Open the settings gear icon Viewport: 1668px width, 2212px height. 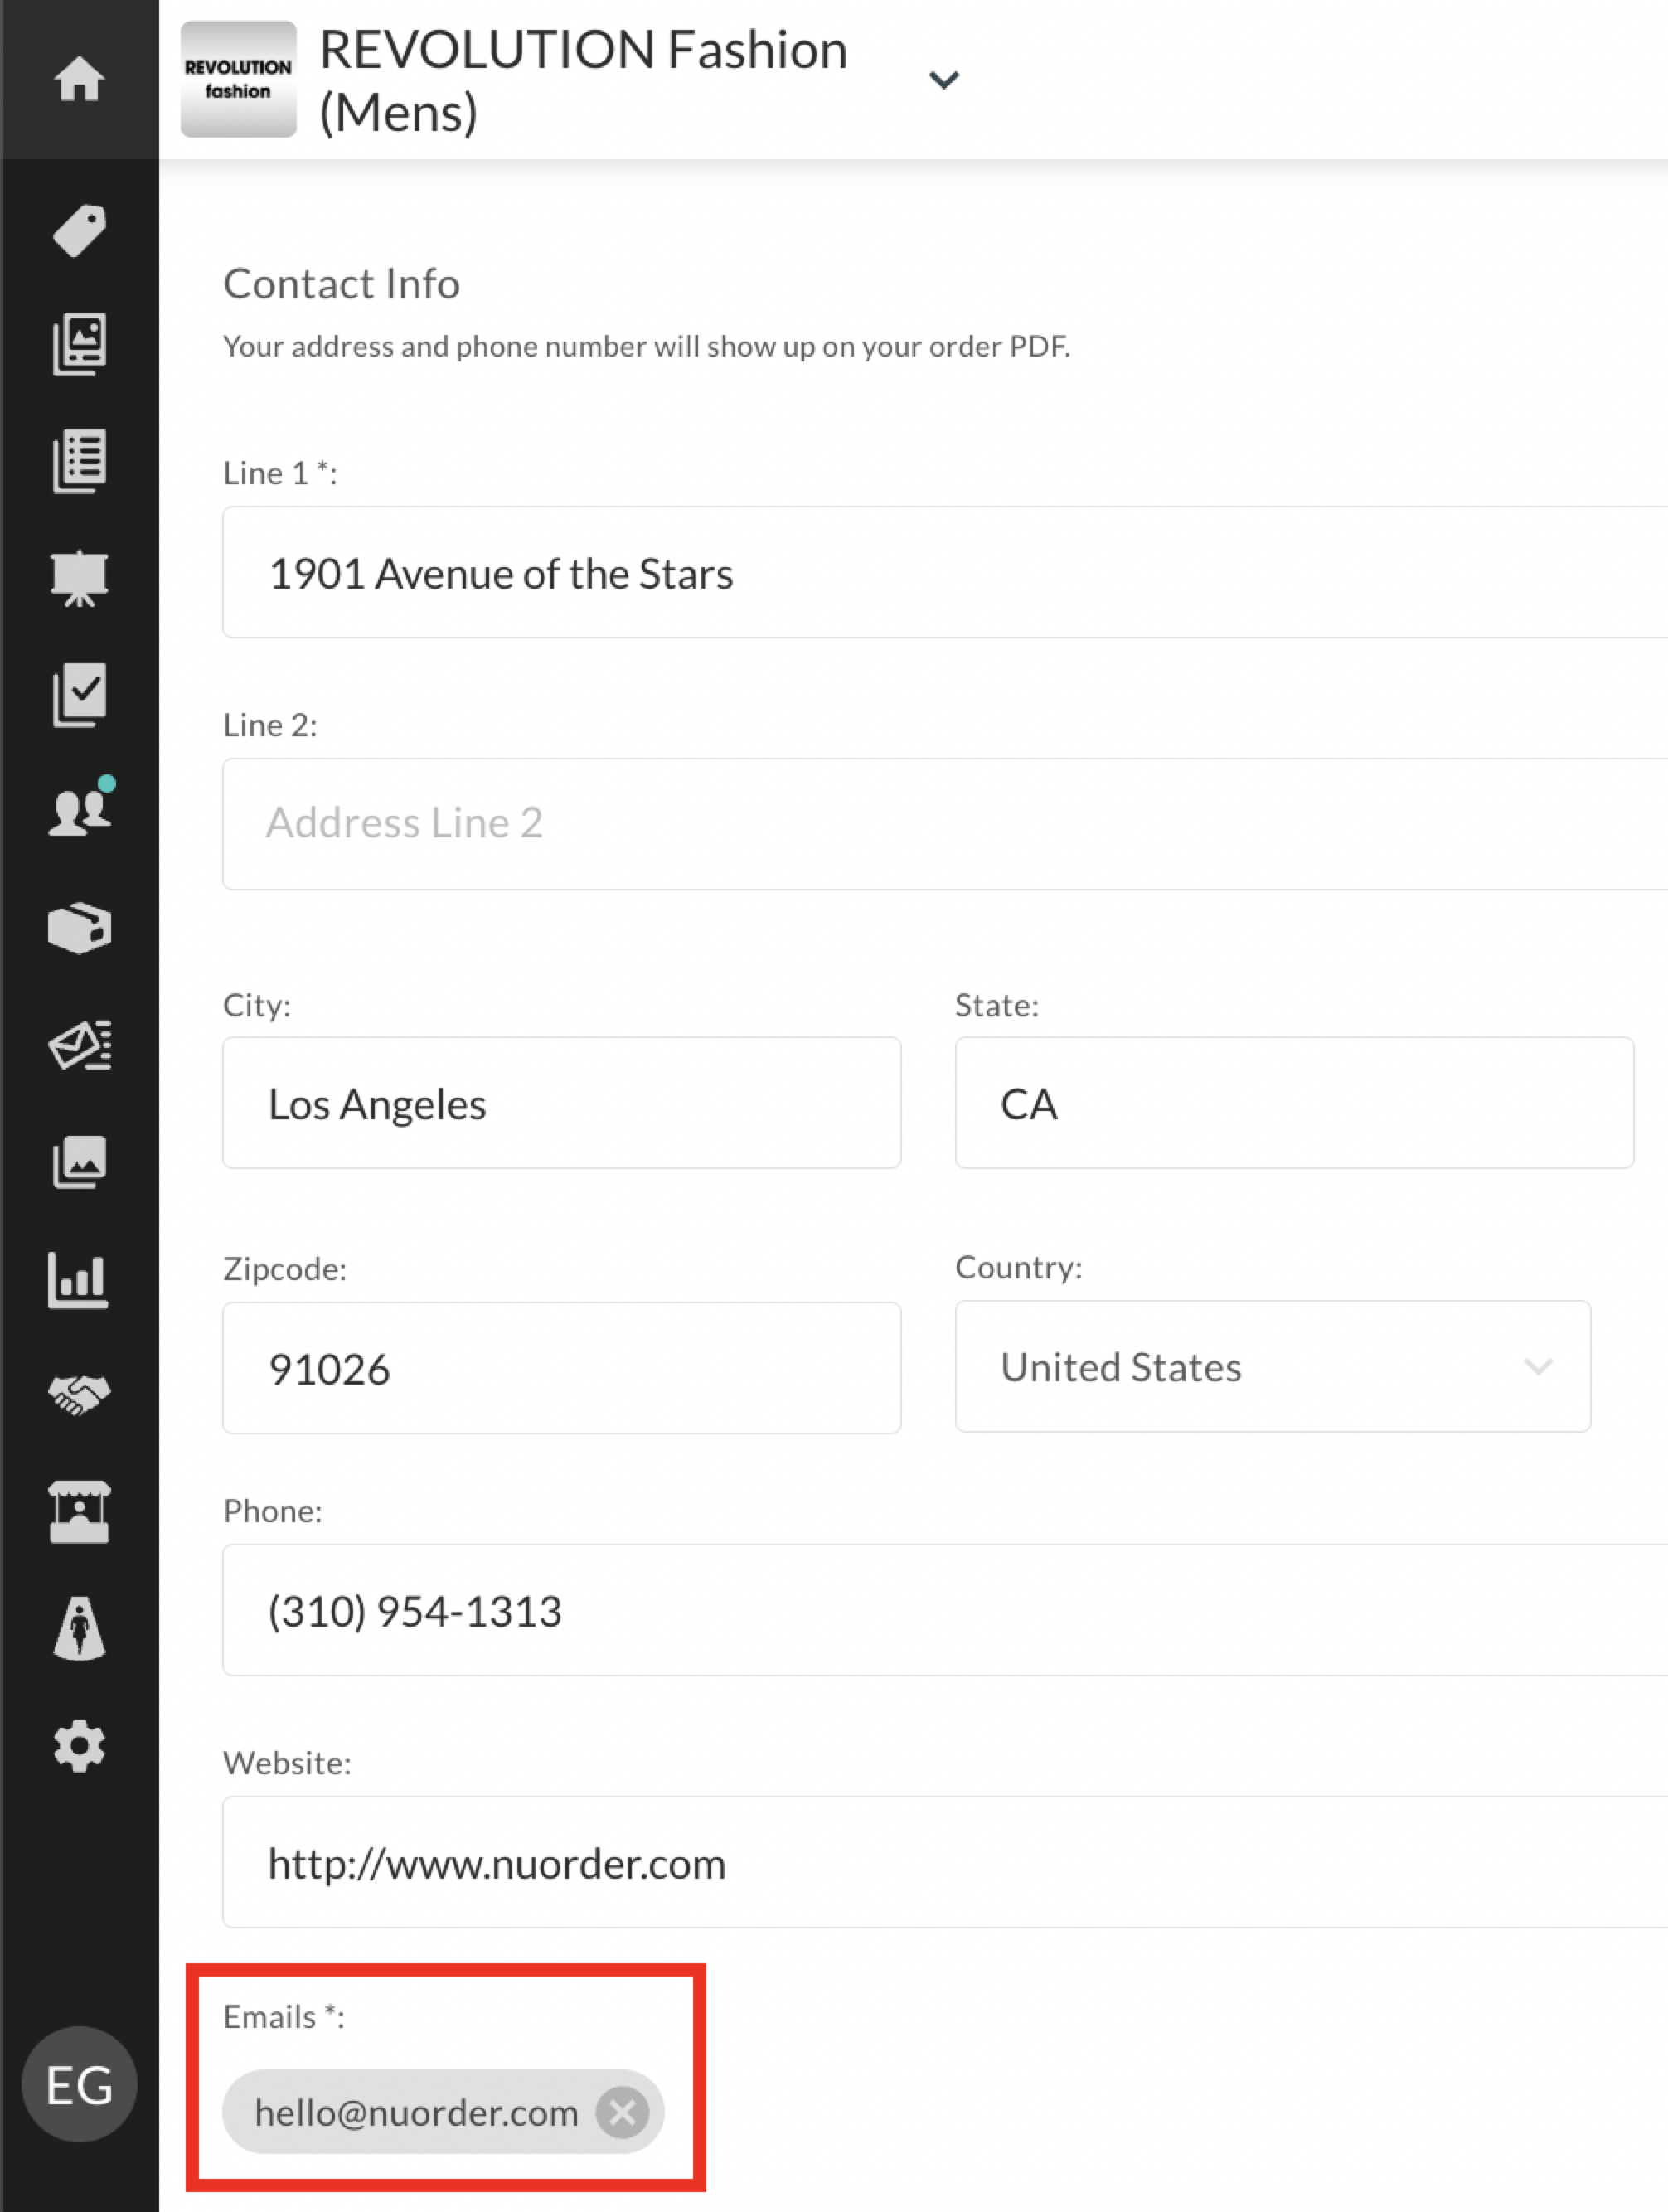(79, 1746)
